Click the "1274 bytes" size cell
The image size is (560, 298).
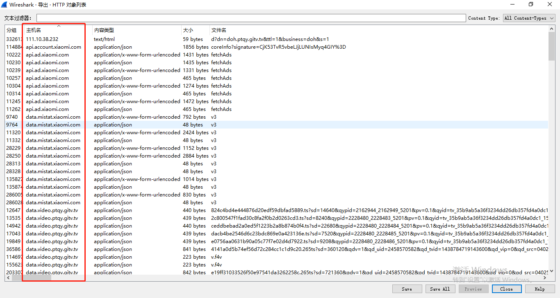pos(196,86)
